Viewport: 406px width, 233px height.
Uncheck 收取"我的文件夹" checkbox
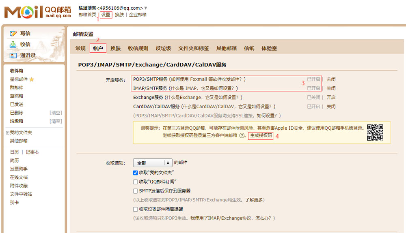click(136, 173)
